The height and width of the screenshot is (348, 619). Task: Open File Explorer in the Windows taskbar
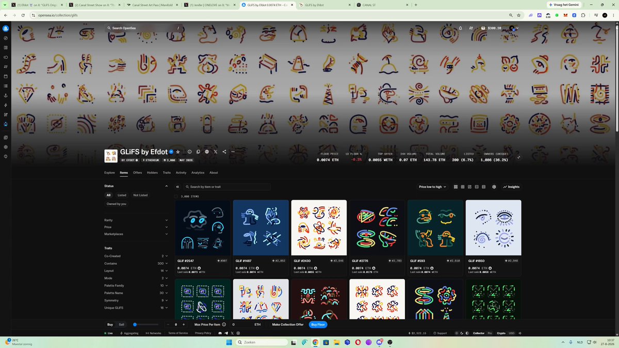pos(337,342)
